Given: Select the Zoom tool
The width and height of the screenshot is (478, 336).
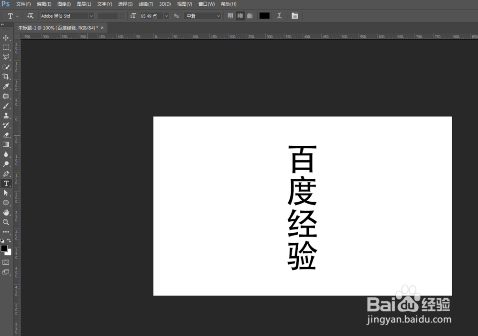Looking at the screenshot, I should point(6,222).
